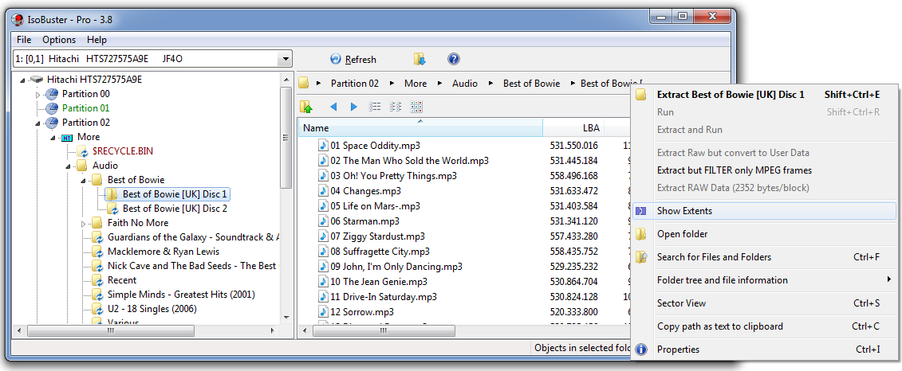Collapse the Audio folder tree node
The image size is (902, 371).
click(68, 166)
